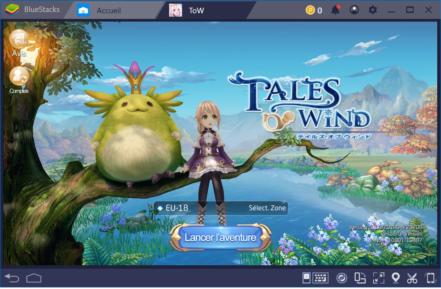
Task: Toggle fullscreen mode icon
Action: coord(379,278)
